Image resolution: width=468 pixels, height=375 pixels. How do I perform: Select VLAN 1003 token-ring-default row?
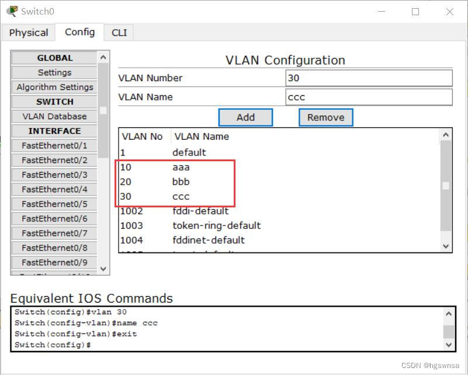(279, 225)
